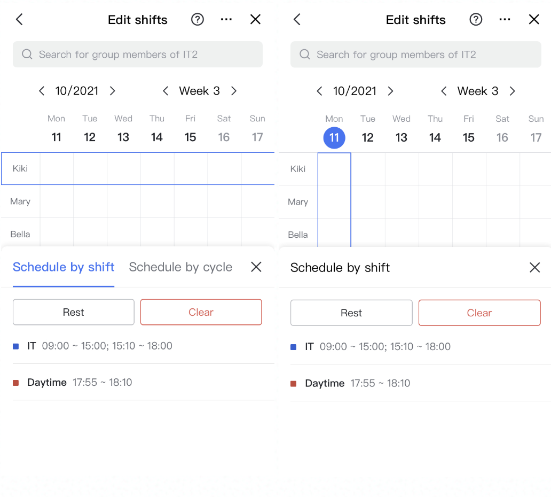
Task: Switch to previous week in right panel
Action: pyautogui.click(x=444, y=91)
